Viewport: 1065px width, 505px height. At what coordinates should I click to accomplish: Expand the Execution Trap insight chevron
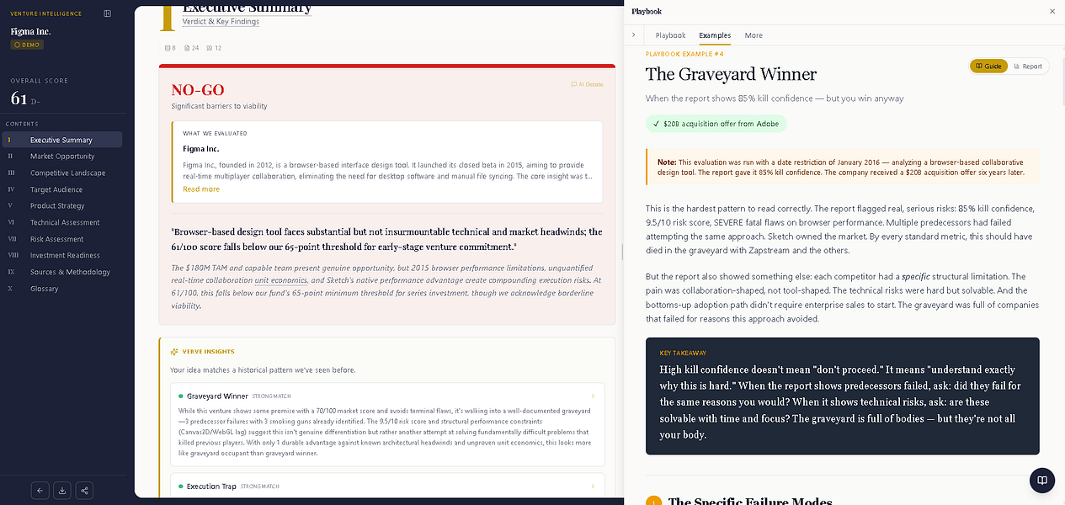tap(593, 486)
